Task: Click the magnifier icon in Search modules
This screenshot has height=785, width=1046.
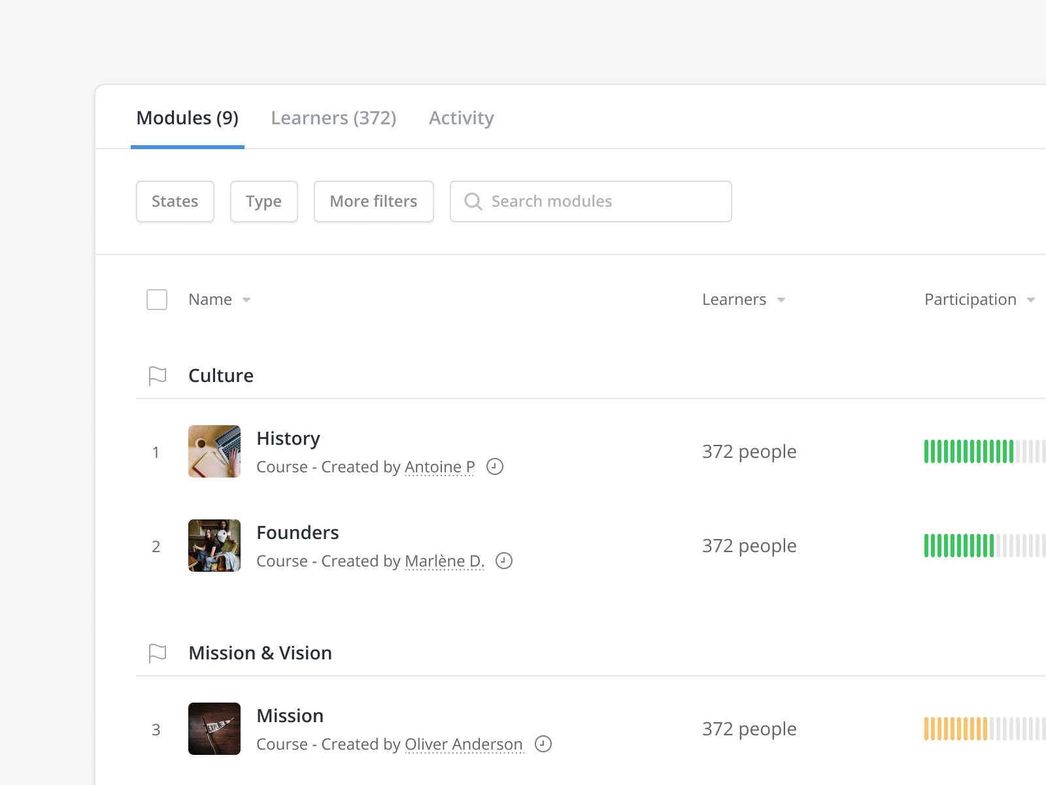Action: tap(473, 201)
